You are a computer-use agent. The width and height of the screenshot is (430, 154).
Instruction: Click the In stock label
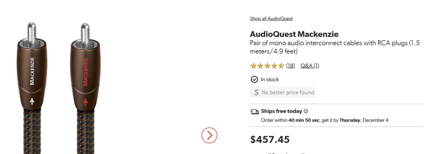click(x=269, y=79)
